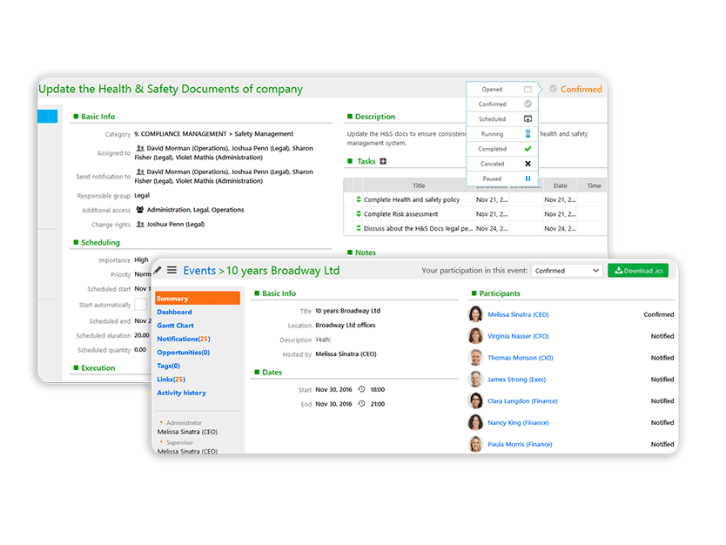
Task: Click the 'Complete Risk assessment' task title
Action: 401,214
